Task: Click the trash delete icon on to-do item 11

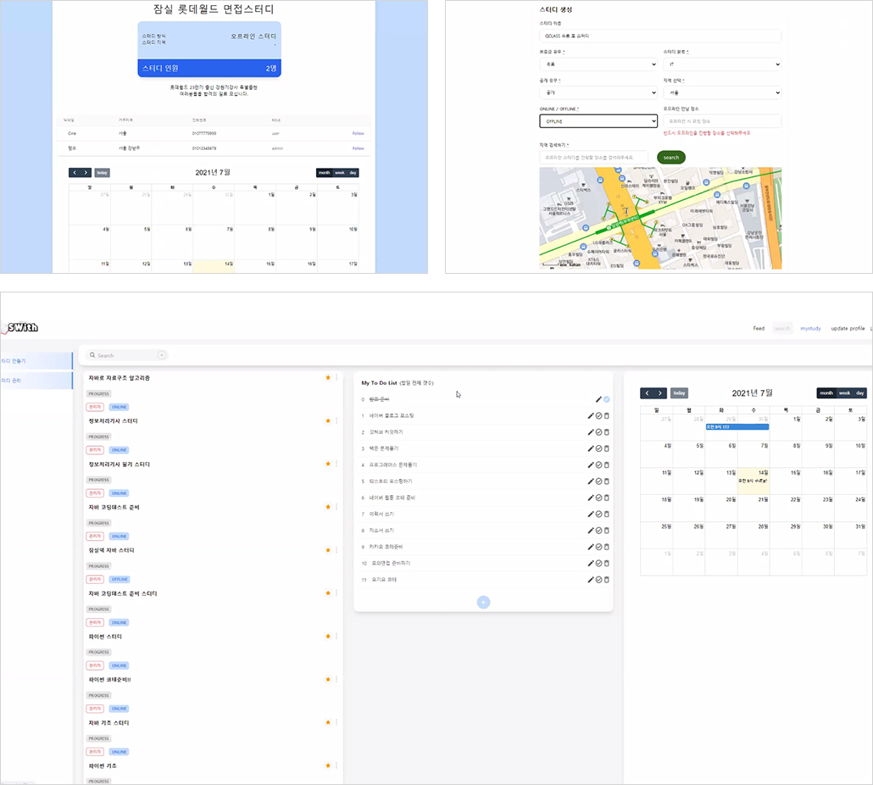Action: [x=607, y=580]
